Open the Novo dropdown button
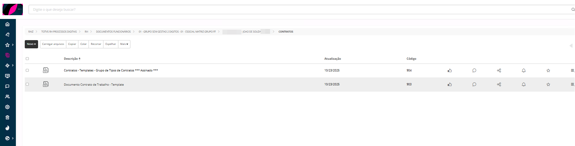This screenshot has width=575, height=146. coord(31,44)
